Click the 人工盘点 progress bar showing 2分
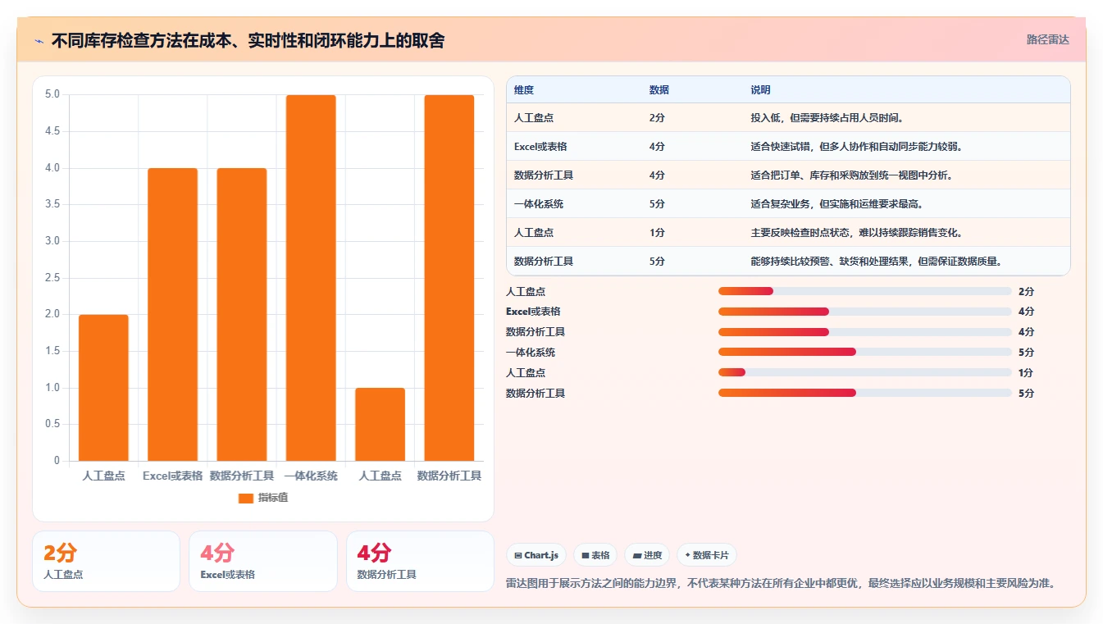1103x624 pixels. click(864, 291)
